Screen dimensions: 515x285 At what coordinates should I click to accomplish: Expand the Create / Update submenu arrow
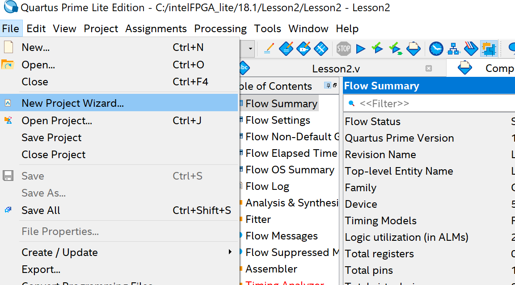[230, 252]
